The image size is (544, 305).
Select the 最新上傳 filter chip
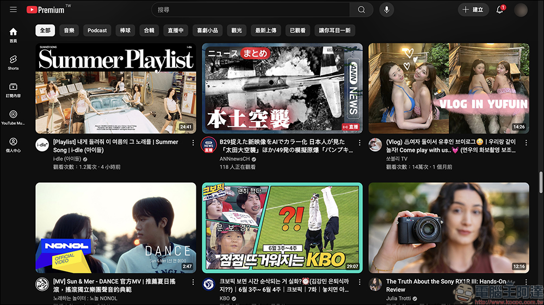[x=266, y=30]
